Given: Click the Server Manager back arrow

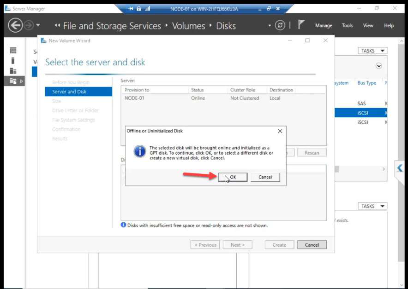Looking at the screenshot, I should (x=15, y=25).
